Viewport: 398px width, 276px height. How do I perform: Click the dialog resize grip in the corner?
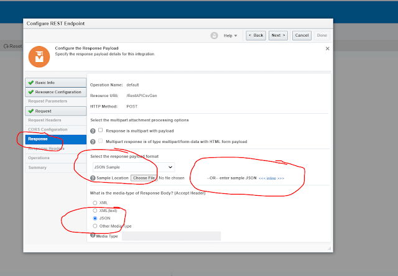(x=329, y=248)
